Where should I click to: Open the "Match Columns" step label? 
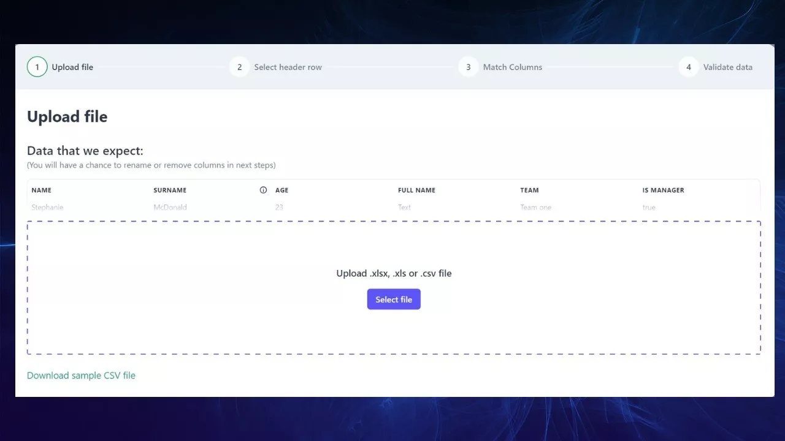point(512,67)
